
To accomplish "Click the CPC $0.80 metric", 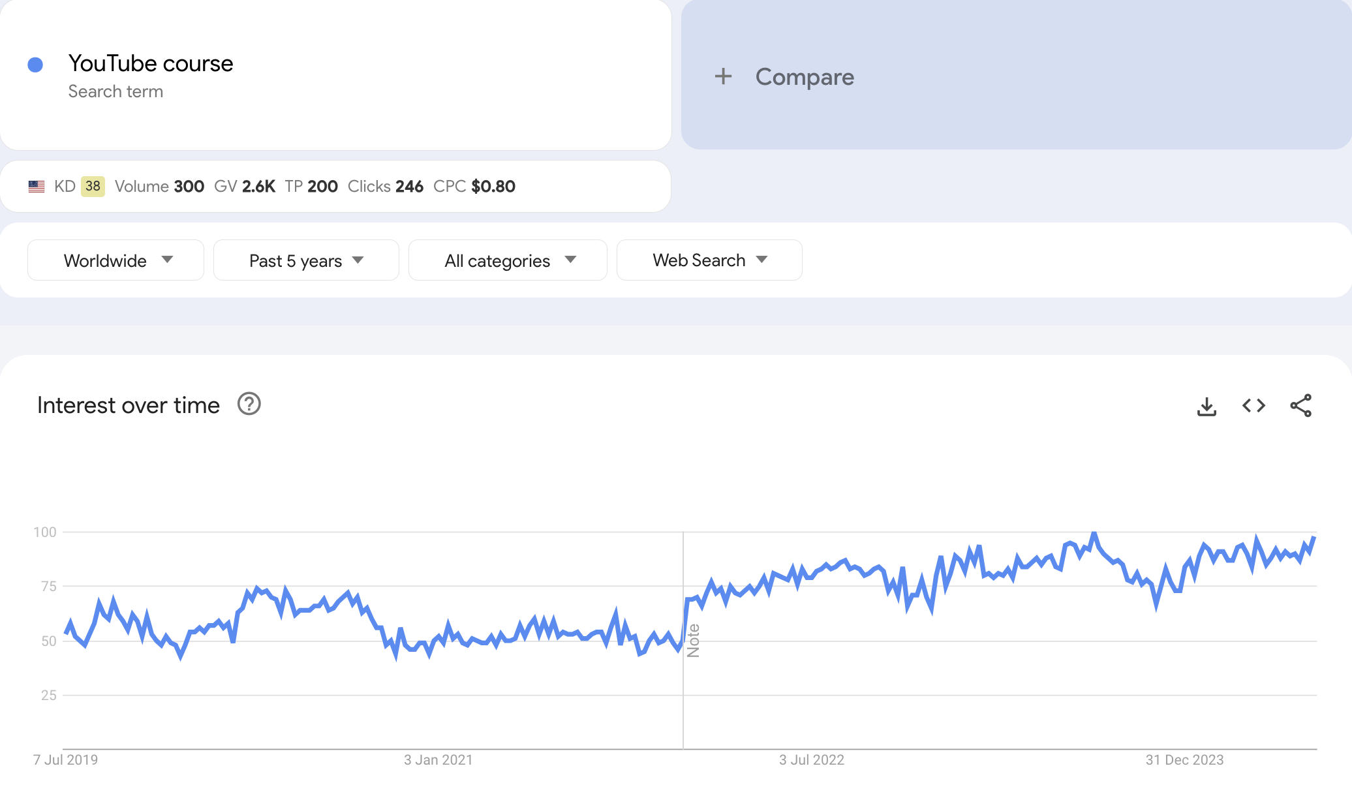I will [x=474, y=187].
